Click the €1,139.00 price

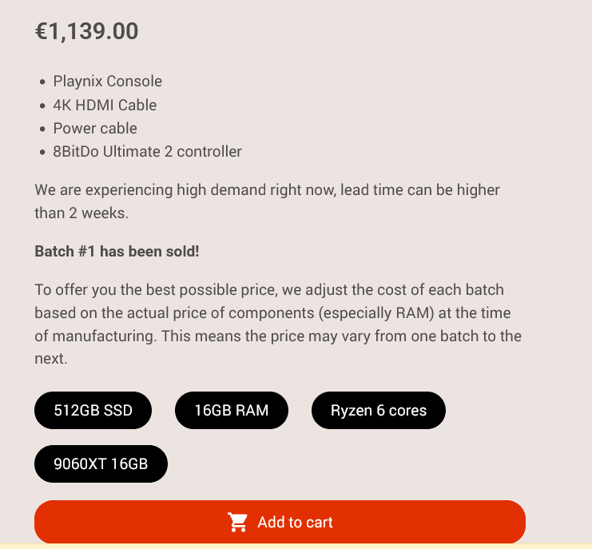coord(86,32)
